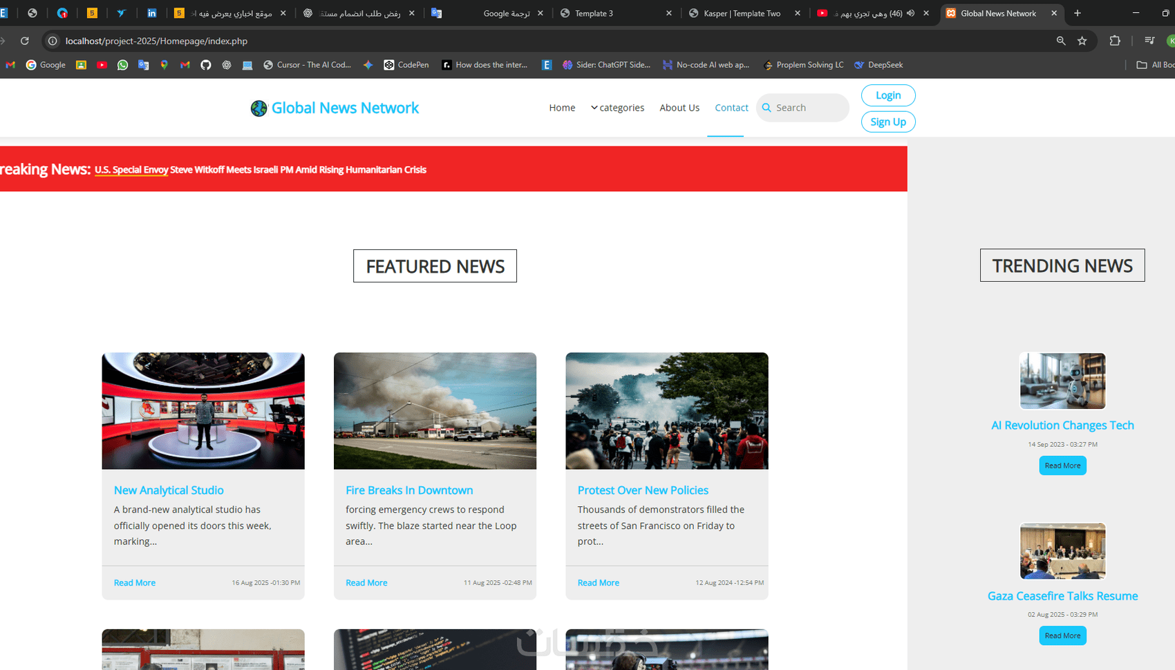Open the protest crowd thumbnail image
The image size is (1175, 670).
[667, 411]
